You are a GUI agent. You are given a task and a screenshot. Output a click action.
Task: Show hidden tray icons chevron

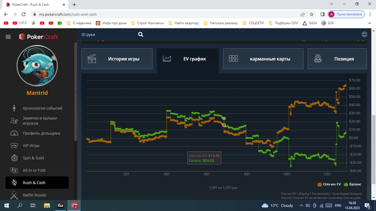tap(301, 206)
